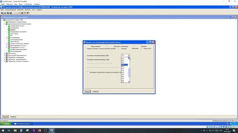Open the 'Просмотр' menu

pos(20,10)
